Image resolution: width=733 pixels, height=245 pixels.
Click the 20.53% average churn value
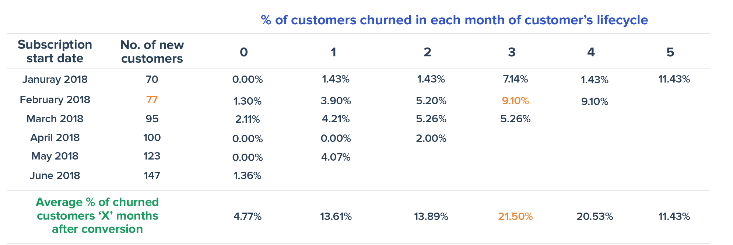click(595, 217)
